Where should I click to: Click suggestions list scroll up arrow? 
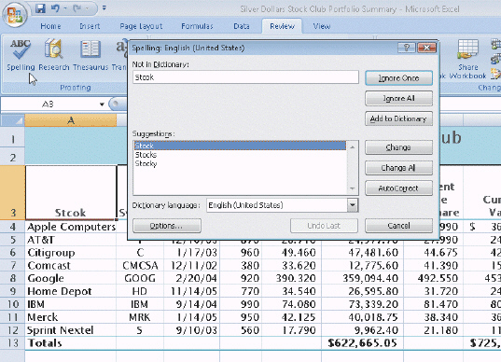352,147
